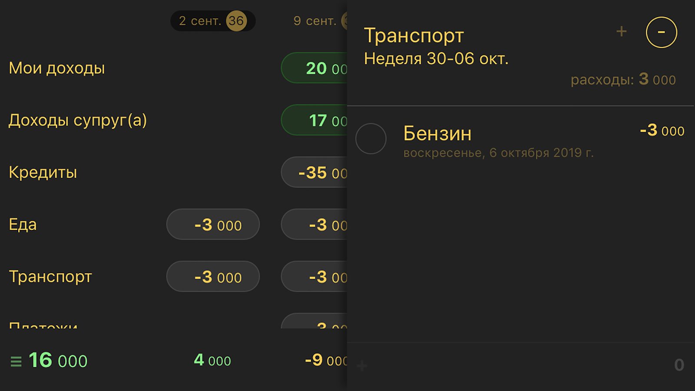Open the Бензин expense entry
Screen dimensions: 695x391
coord(521,140)
